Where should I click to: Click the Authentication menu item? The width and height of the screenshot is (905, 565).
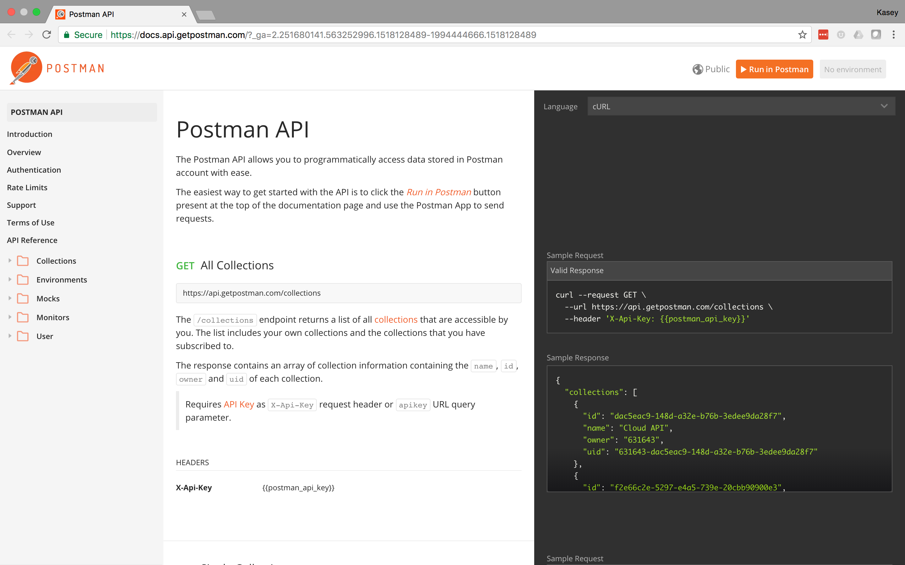[33, 170]
